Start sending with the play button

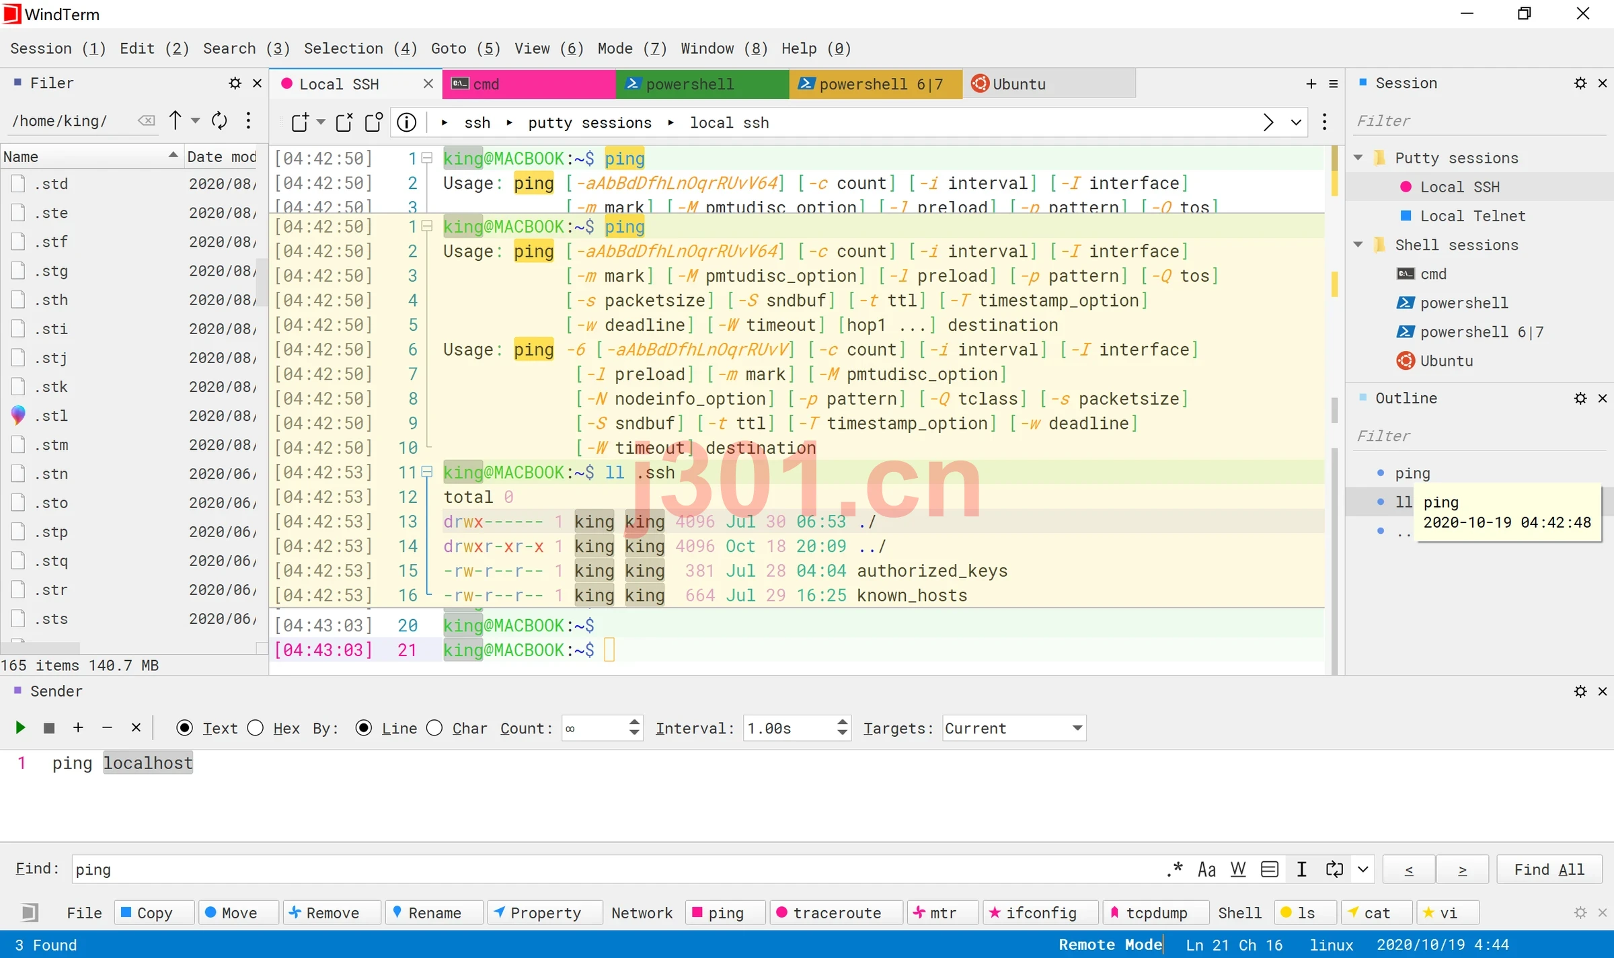point(20,727)
